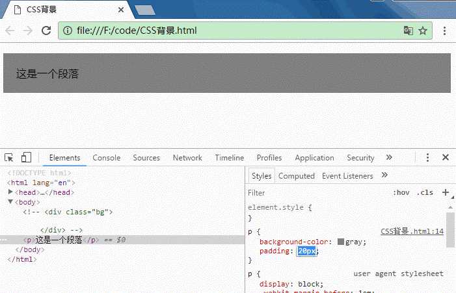Screen dimensions: 456x293
Task: Select the DOCTYPE html node
Action: coord(39,173)
